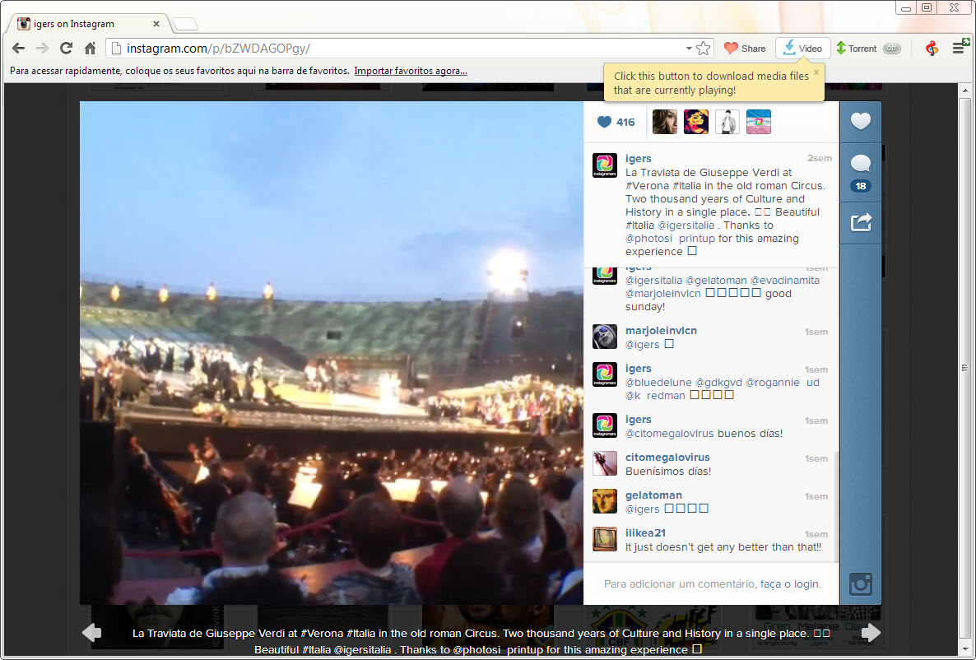The image size is (976, 660).
Task: Reload the page with refresh icon
Action: pyautogui.click(x=67, y=49)
